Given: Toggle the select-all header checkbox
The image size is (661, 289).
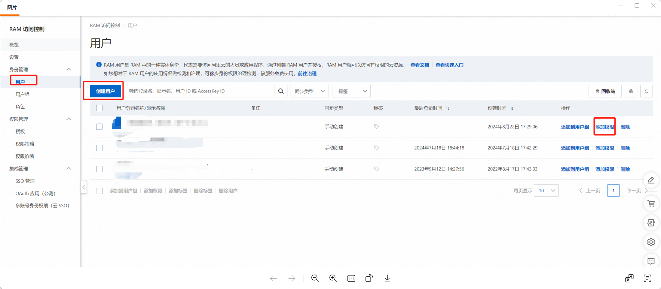Looking at the screenshot, I should [x=99, y=108].
